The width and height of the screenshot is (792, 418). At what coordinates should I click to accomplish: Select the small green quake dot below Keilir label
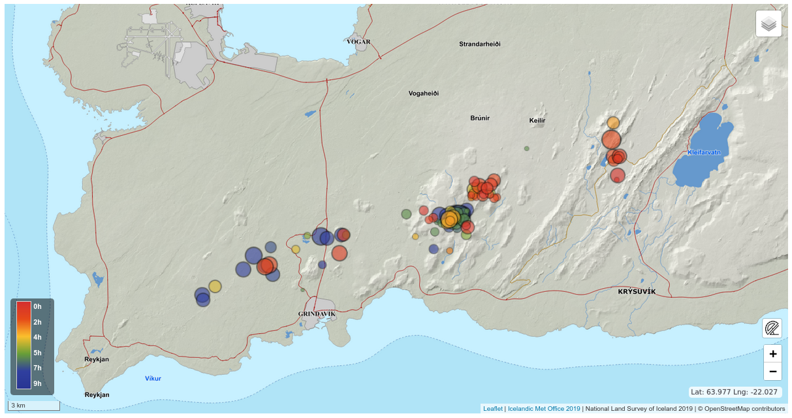(x=526, y=148)
